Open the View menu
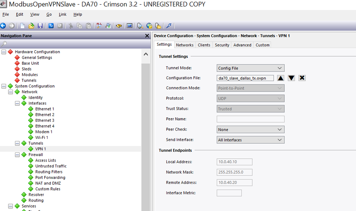The height and width of the screenshot is (211, 356). (35, 14)
